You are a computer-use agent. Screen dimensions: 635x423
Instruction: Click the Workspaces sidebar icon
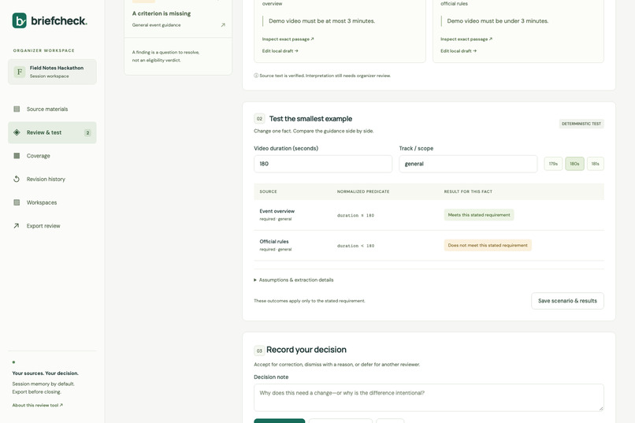17,202
